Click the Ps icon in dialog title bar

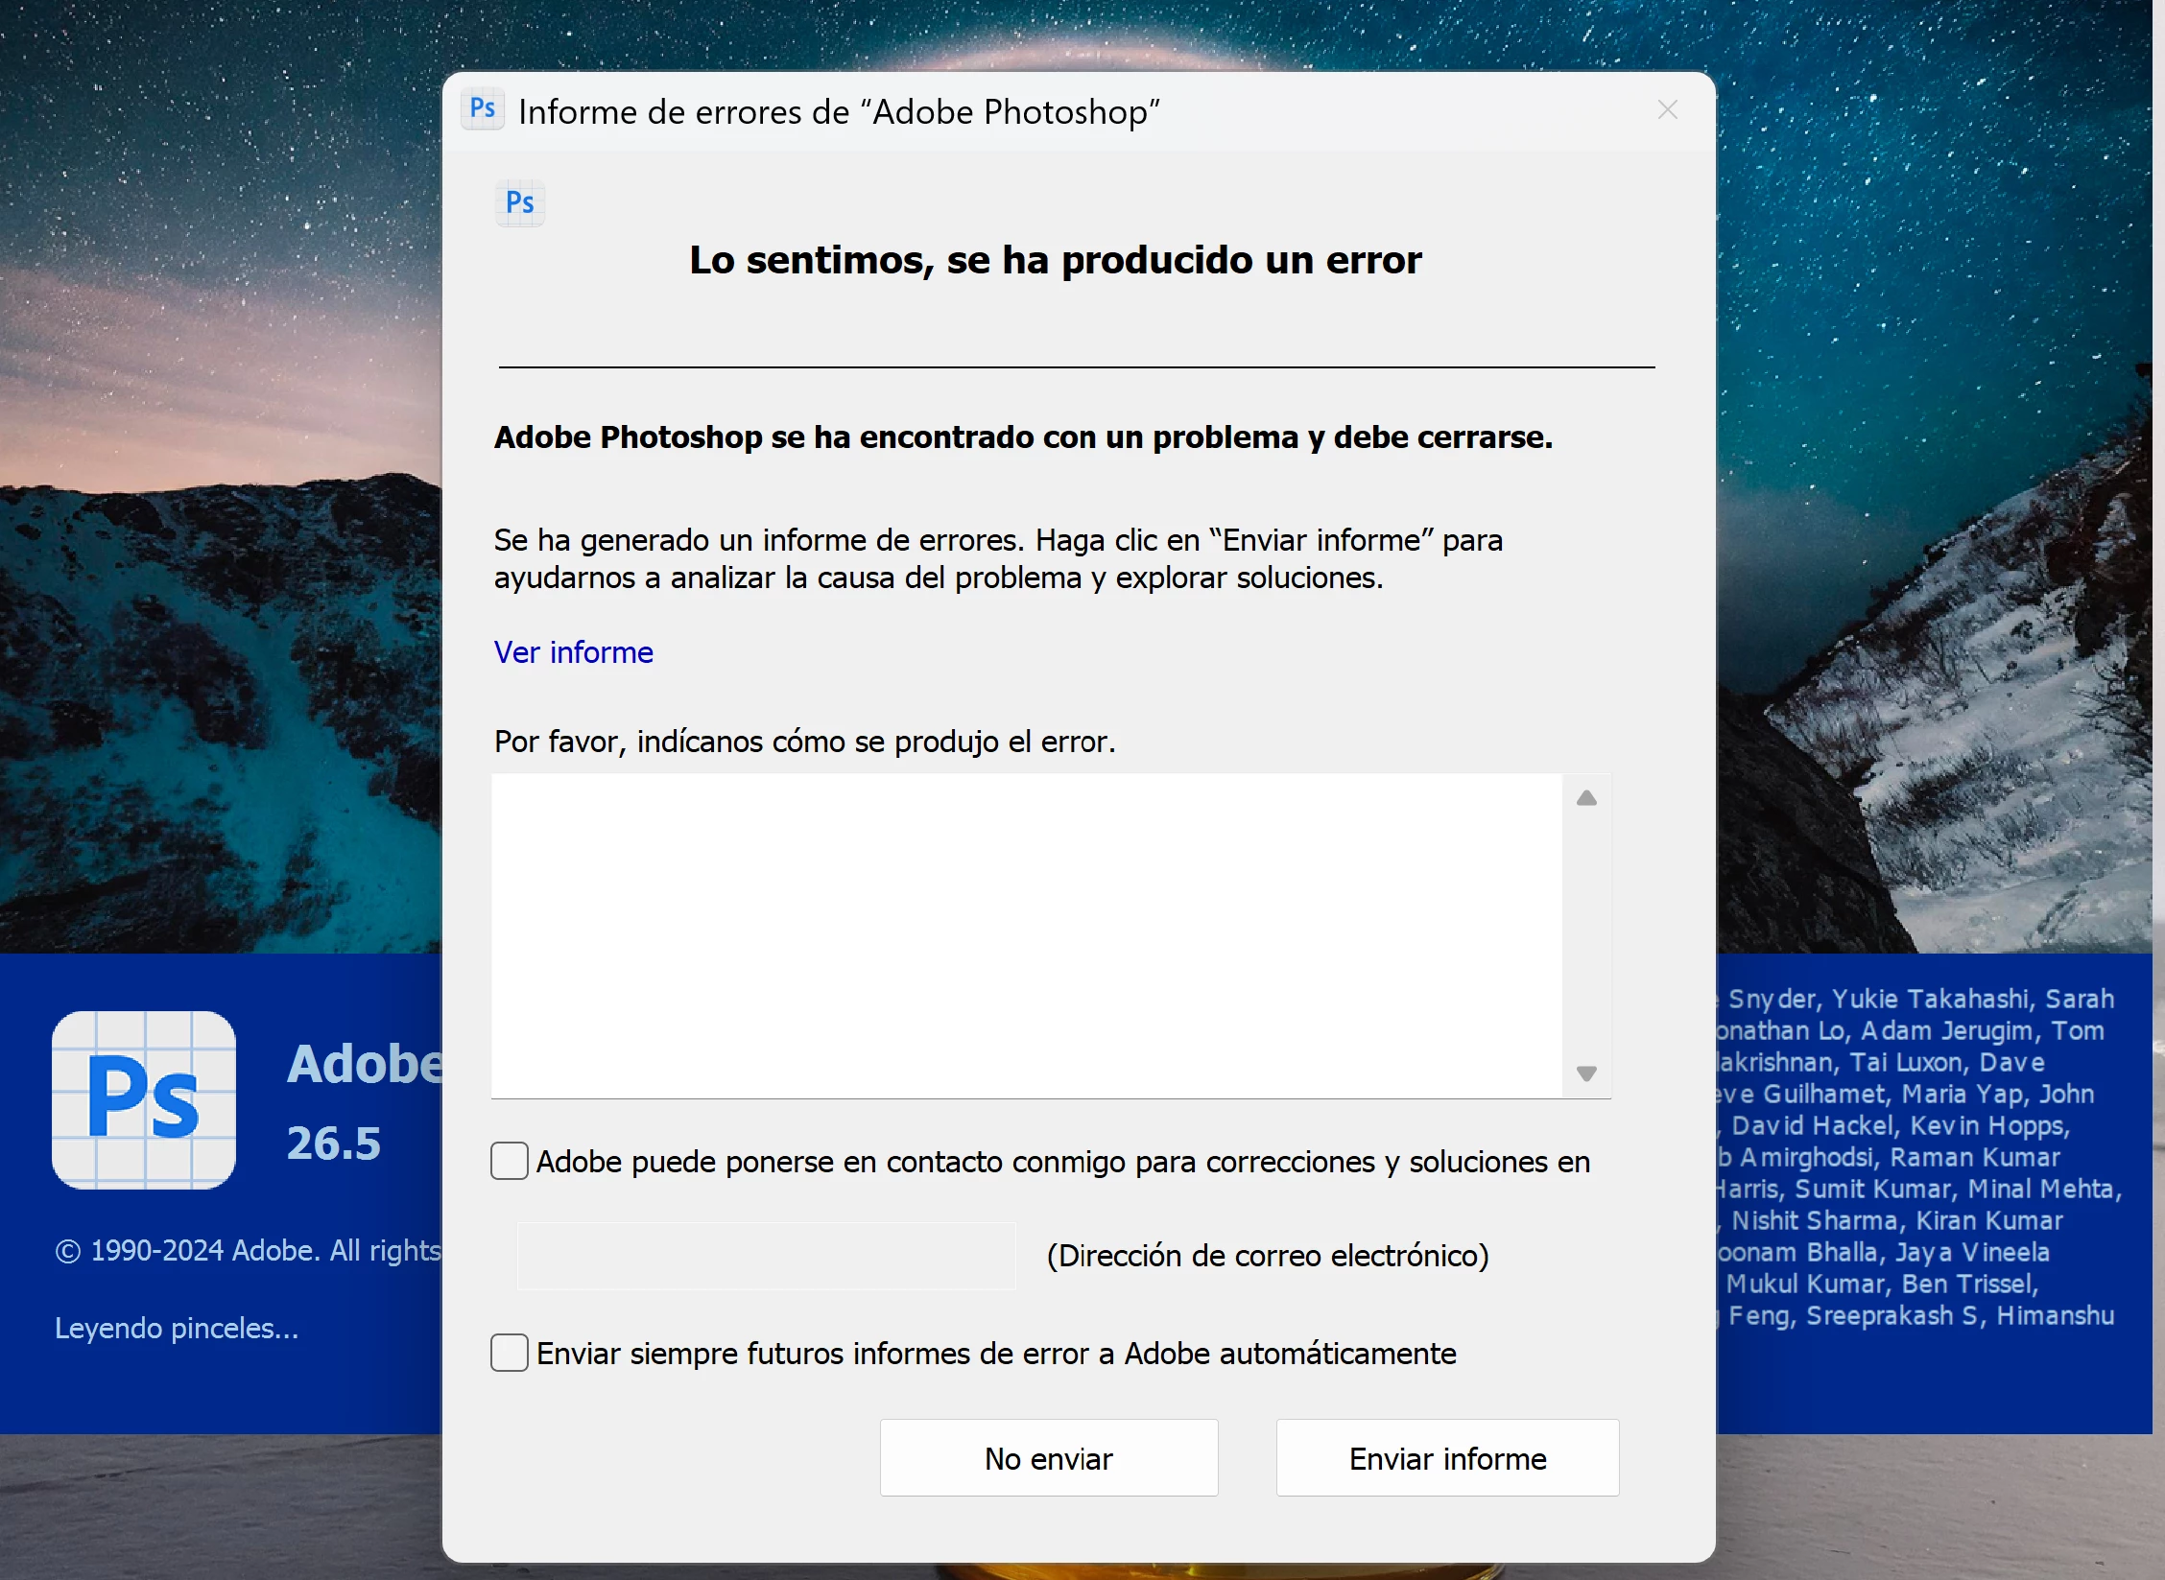coord(483,109)
